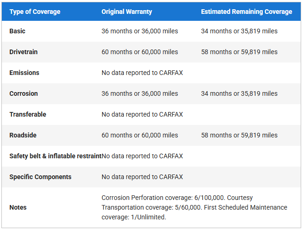Screen dimensions: 303x230
Task: Click the 'Basic' coverage row label
Action: pos(18,31)
